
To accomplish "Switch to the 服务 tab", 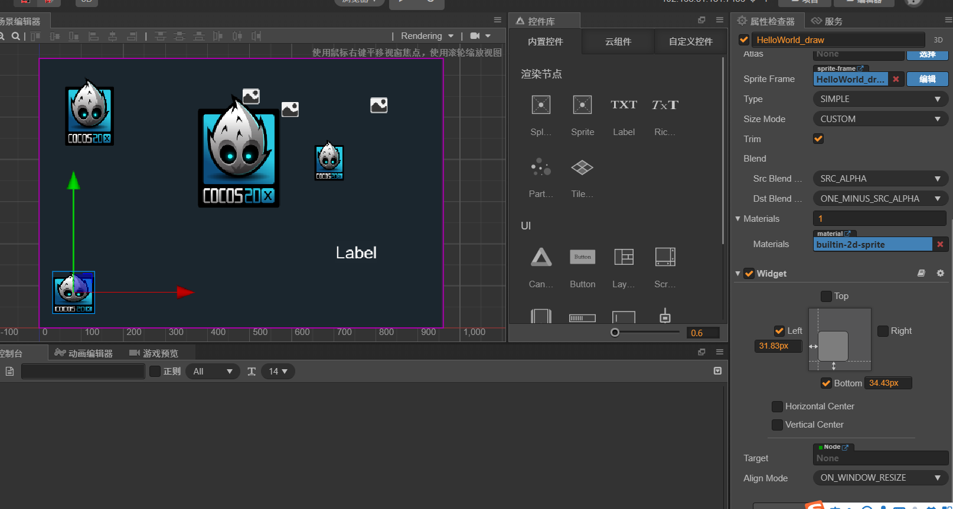I will 827,21.
